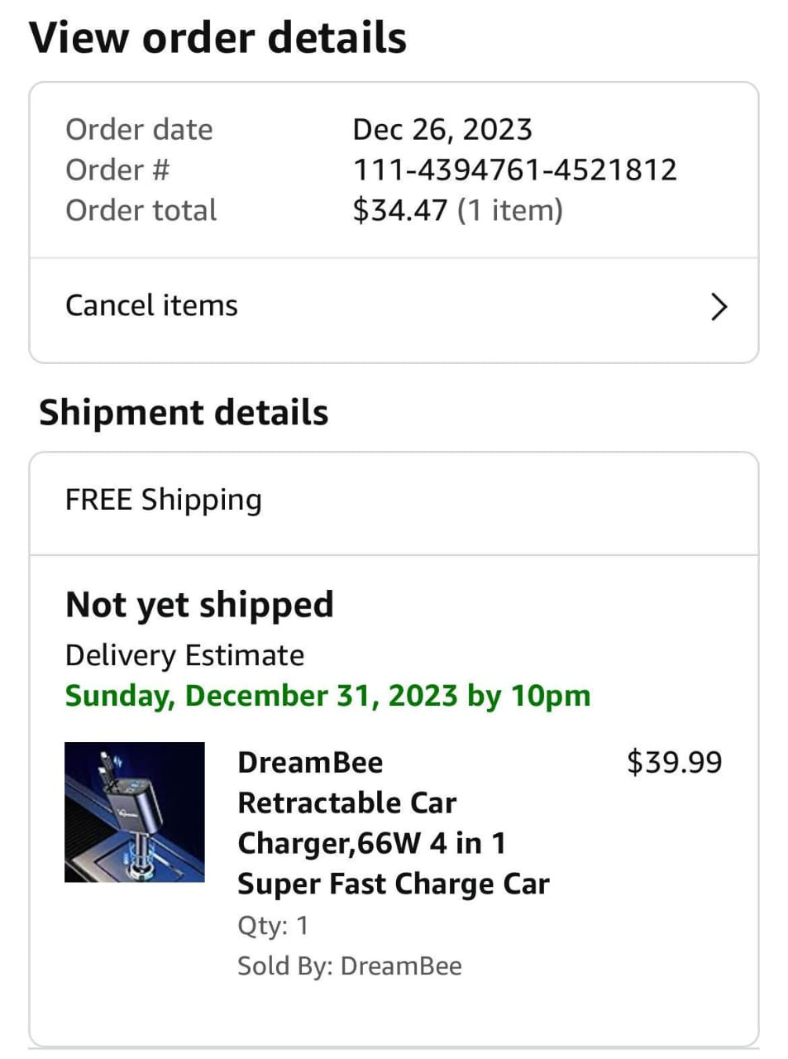The width and height of the screenshot is (788, 1059).
Task: Select the Order # label
Action: [117, 170]
